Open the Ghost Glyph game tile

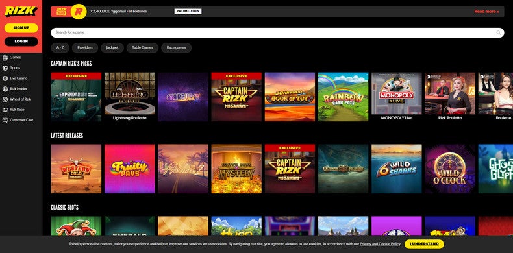tap(495, 169)
